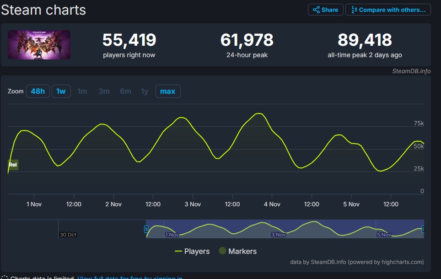Image resolution: width=441 pixels, height=279 pixels.
Task: Click the 50k y-axis label
Action: click(419, 146)
